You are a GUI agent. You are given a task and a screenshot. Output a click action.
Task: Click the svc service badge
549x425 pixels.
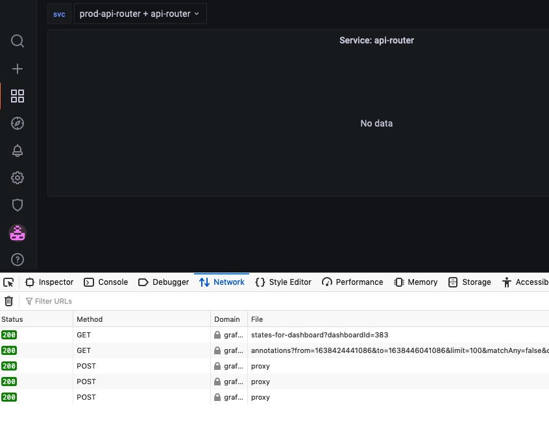[59, 13]
